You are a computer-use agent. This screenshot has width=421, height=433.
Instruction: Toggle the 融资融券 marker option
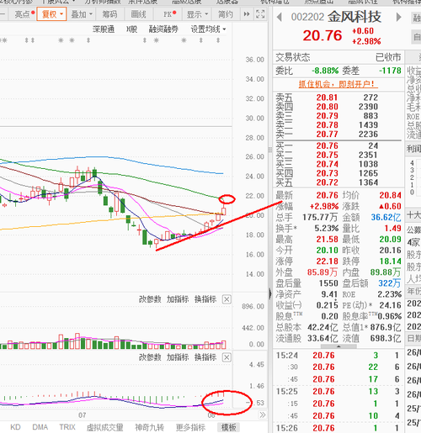coord(163,29)
